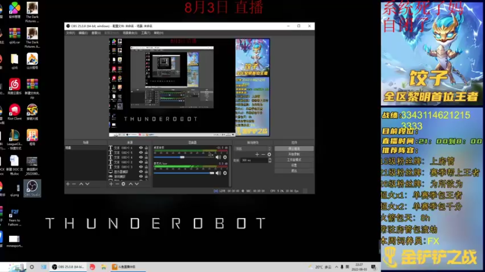This screenshot has width=485, height=272.
Task: Select the qi.png file on desktop
Action: click(x=15, y=190)
